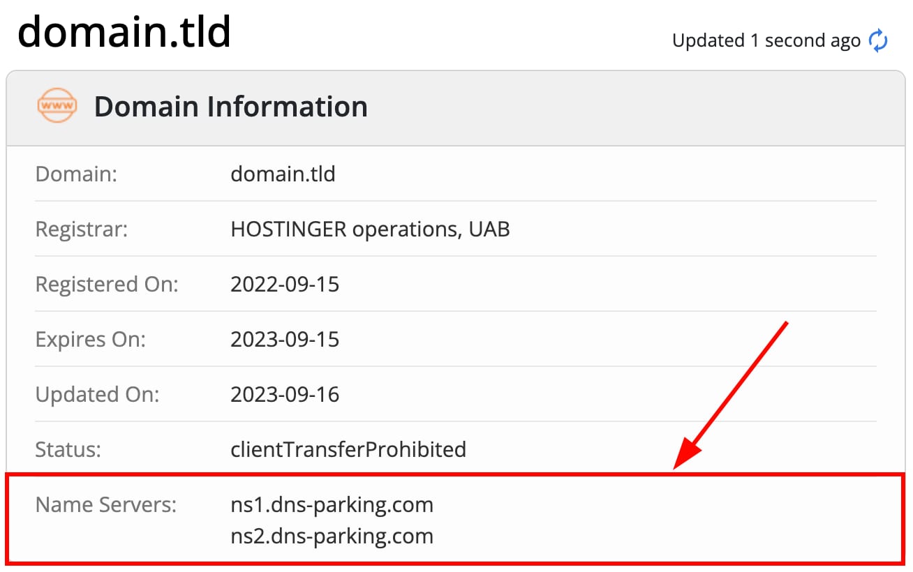Click the circular arrows next to update time
913x572 pixels.
878,40
